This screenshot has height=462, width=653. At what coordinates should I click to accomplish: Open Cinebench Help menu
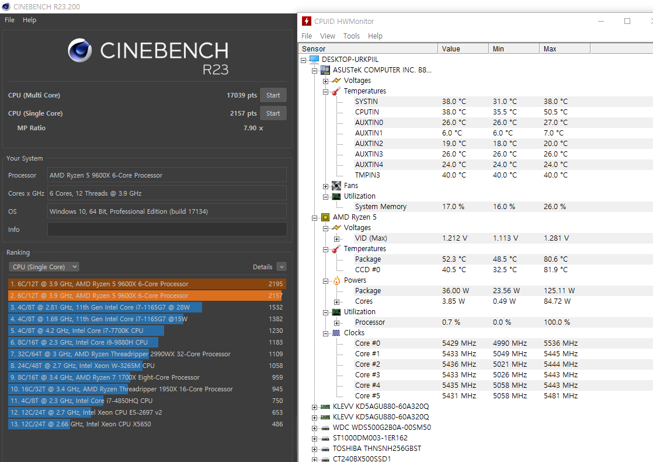point(29,20)
